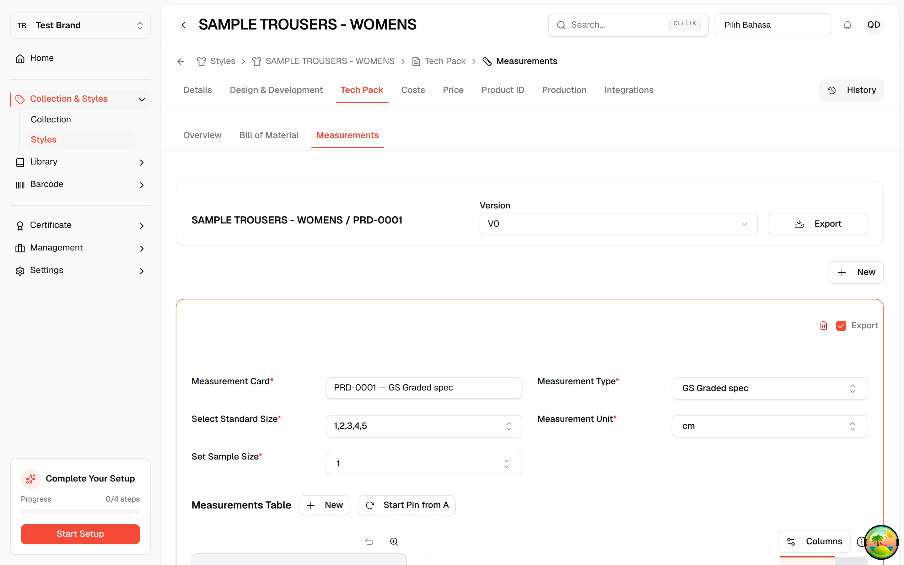Screen dimensions: 904x565
Task: Collapse Collection & Styles section
Action: [x=80, y=99]
